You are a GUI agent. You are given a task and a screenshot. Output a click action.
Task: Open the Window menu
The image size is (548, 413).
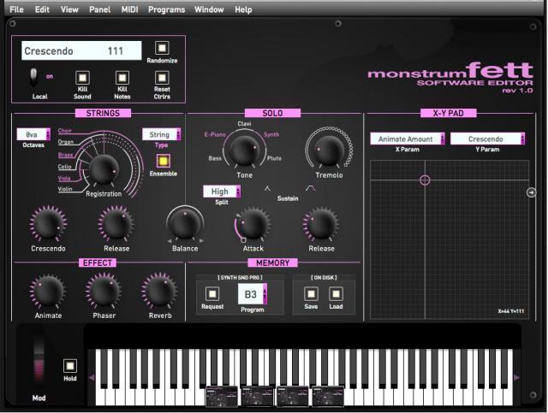[x=209, y=9]
